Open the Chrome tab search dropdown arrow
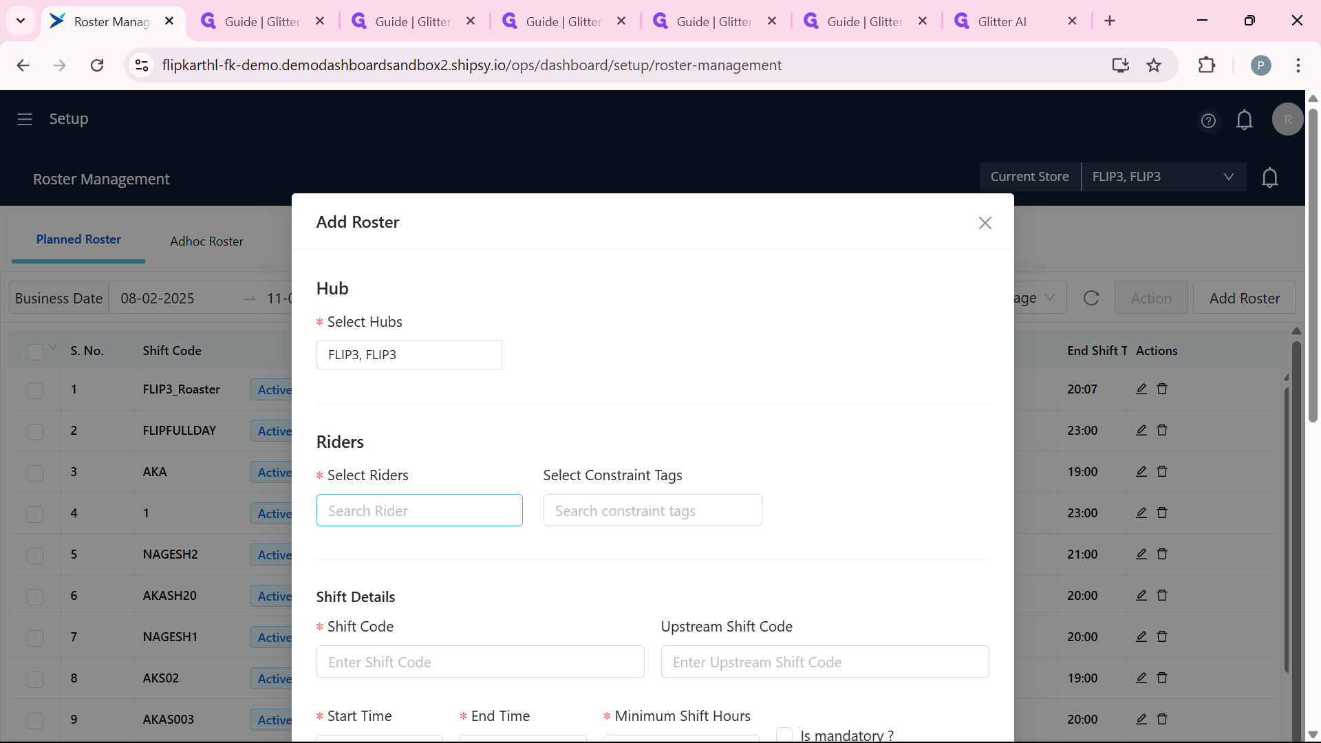1321x743 pixels. point(21,21)
